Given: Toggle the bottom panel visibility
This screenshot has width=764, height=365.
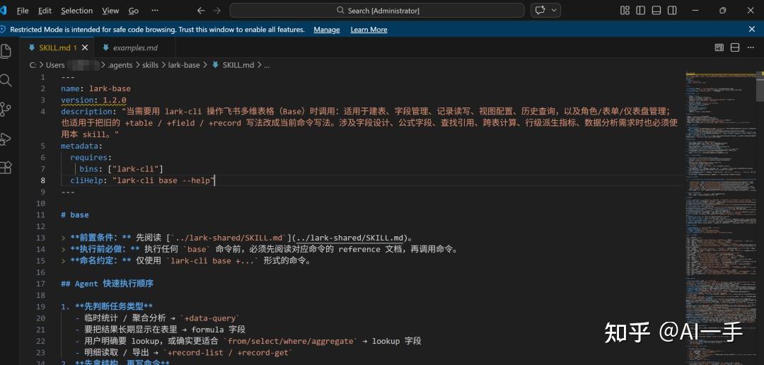Looking at the screenshot, I should click(x=656, y=10).
